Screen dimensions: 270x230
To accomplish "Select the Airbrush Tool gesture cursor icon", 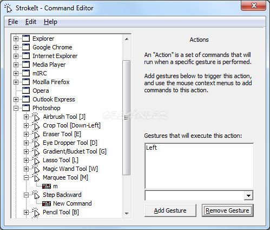I will tap(36, 117).
